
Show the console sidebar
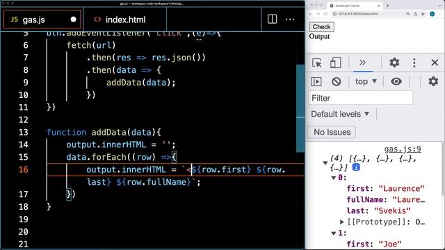[316, 82]
